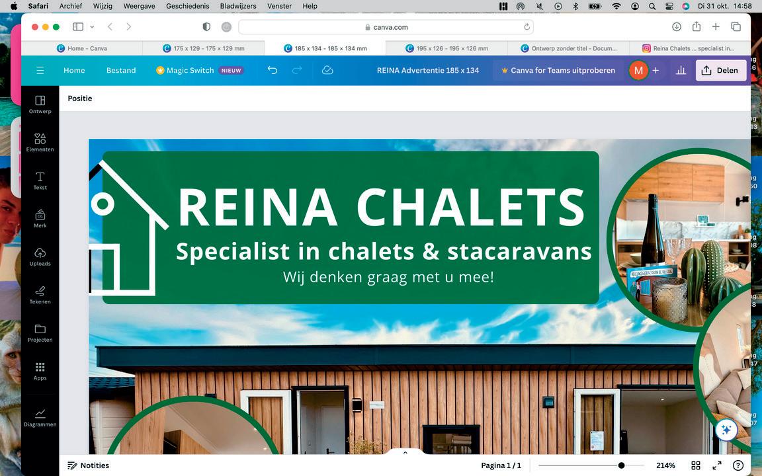The height and width of the screenshot is (476, 762).
Task: Select the Wij denken graag met u mee text
Action: click(388, 278)
